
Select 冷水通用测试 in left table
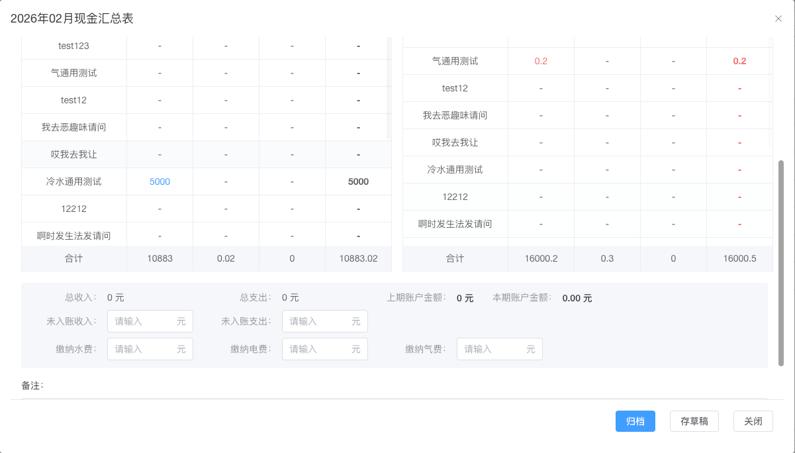(207, 181)
